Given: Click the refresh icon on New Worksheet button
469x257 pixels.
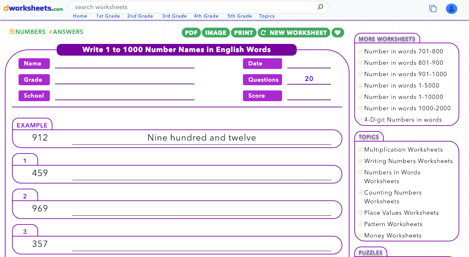Looking at the screenshot, I should [263, 33].
